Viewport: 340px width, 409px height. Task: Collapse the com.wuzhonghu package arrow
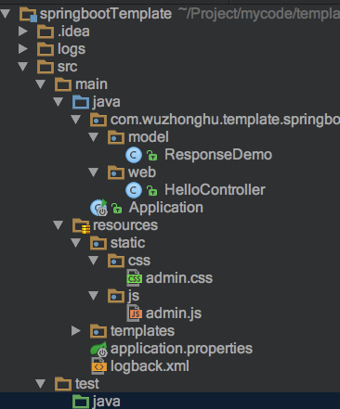click(76, 120)
